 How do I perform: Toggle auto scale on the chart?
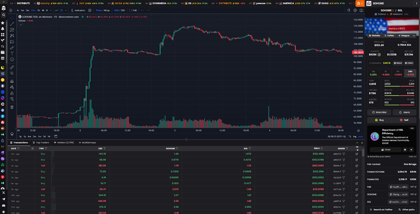(x=361, y=136)
